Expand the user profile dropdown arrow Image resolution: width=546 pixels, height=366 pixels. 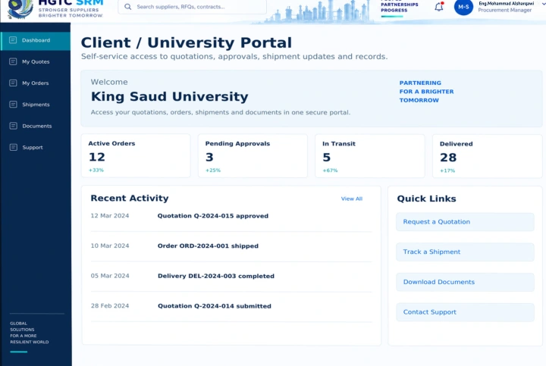[x=543, y=4]
